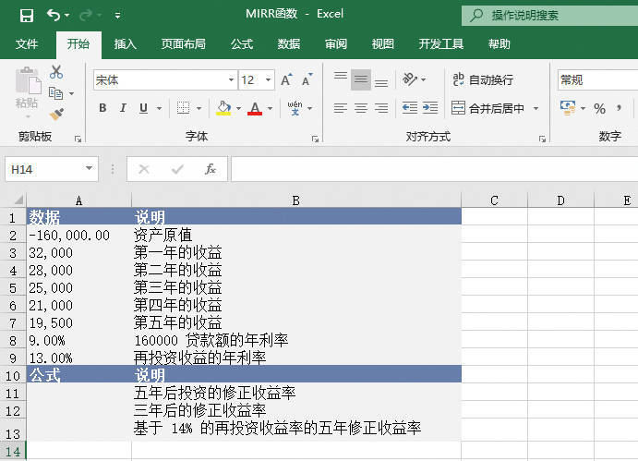
Task: Click the Increase Indent icon
Action: coord(430,108)
